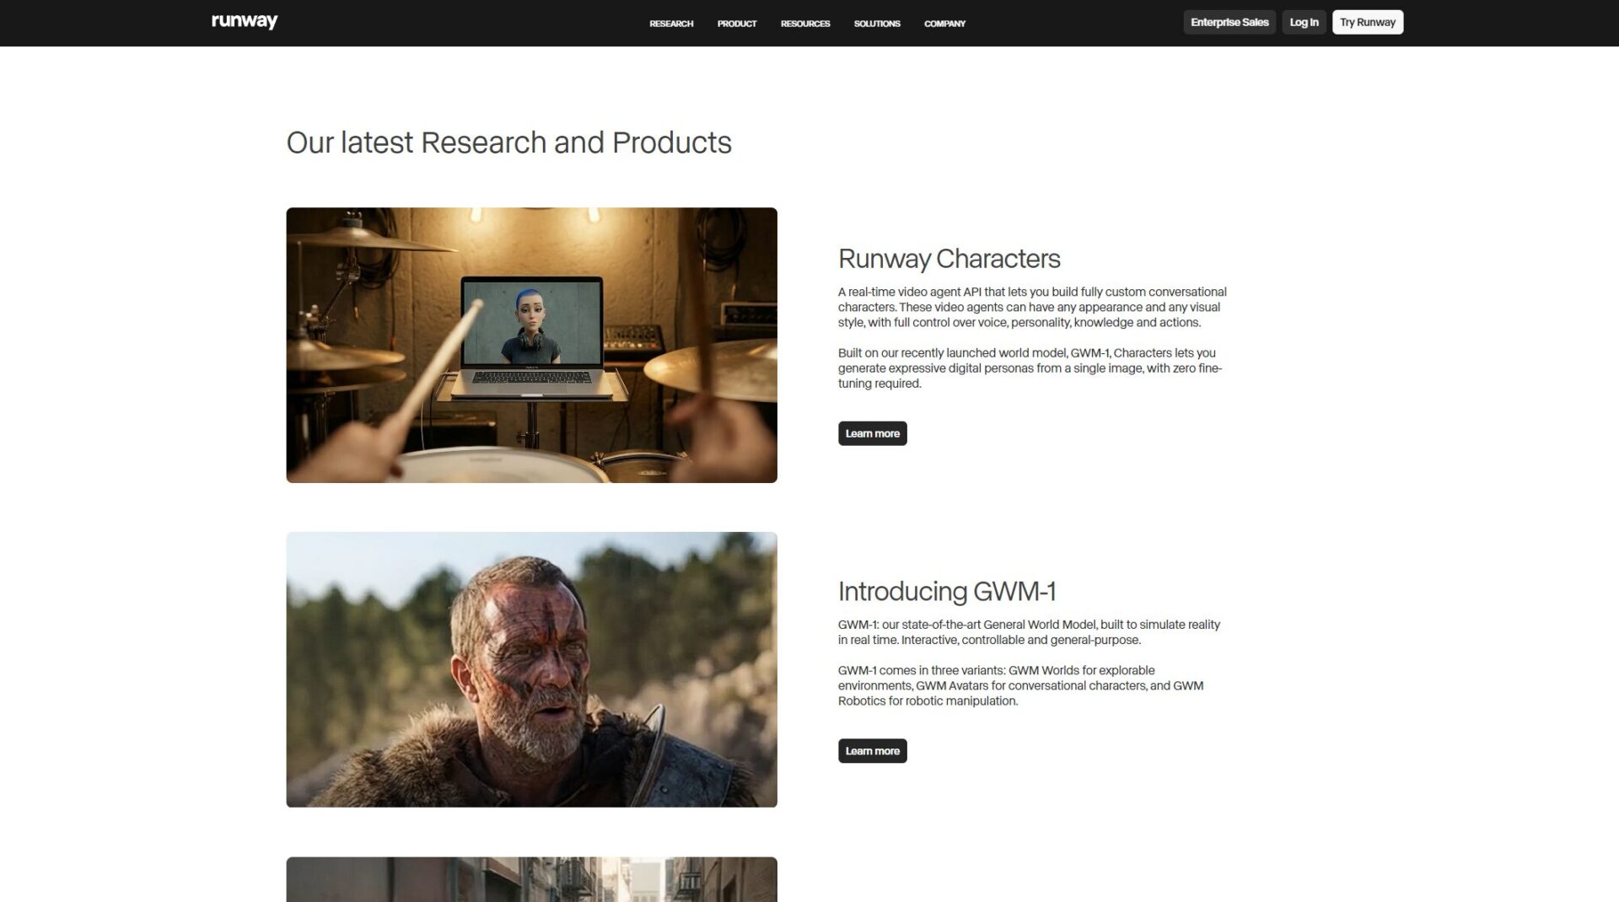The width and height of the screenshot is (1619, 902).
Task: Click the runway logo in header
Action: pos(245,22)
